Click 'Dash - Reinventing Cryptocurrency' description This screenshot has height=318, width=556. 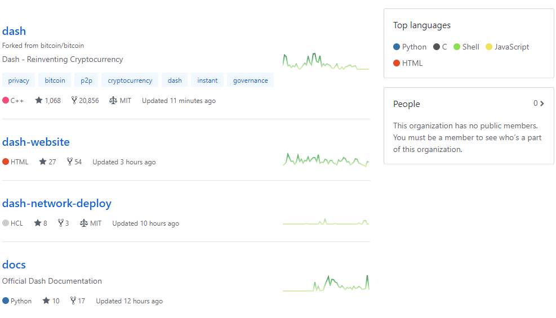[x=63, y=59]
